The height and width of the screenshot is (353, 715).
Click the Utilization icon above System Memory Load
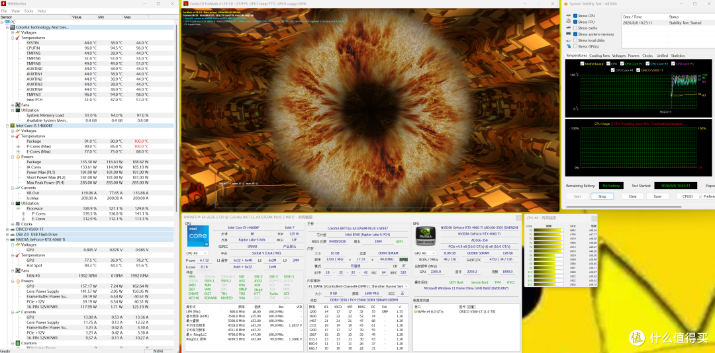click(18, 110)
